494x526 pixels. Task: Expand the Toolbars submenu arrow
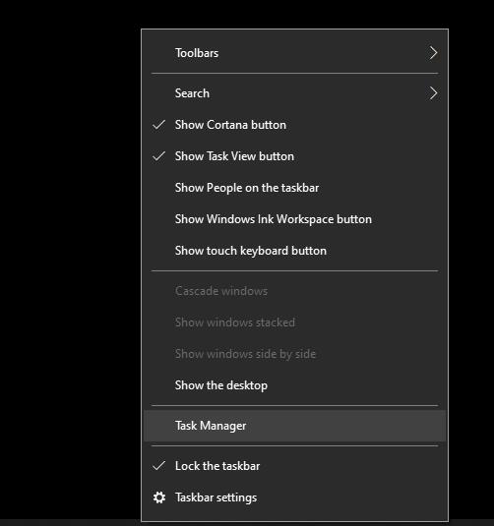click(x=433, y=53)
